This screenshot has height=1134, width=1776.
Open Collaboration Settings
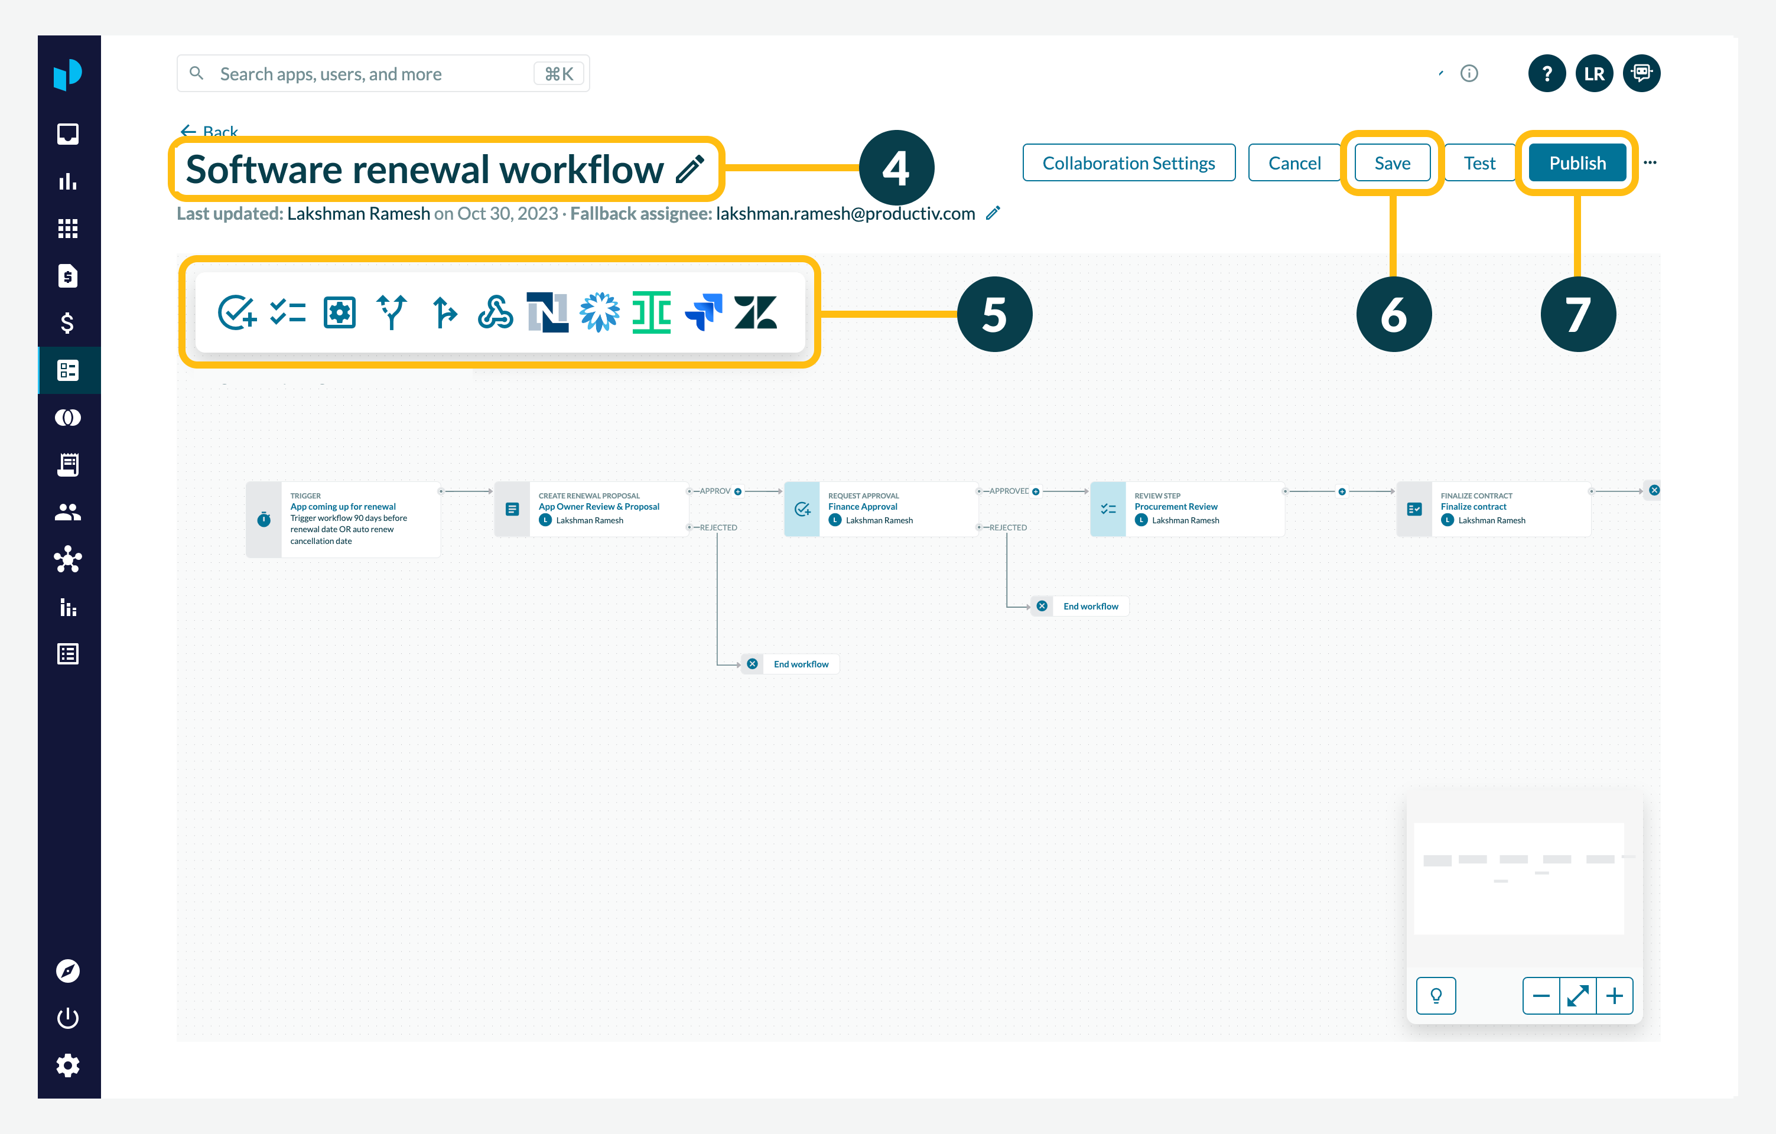1128,163
